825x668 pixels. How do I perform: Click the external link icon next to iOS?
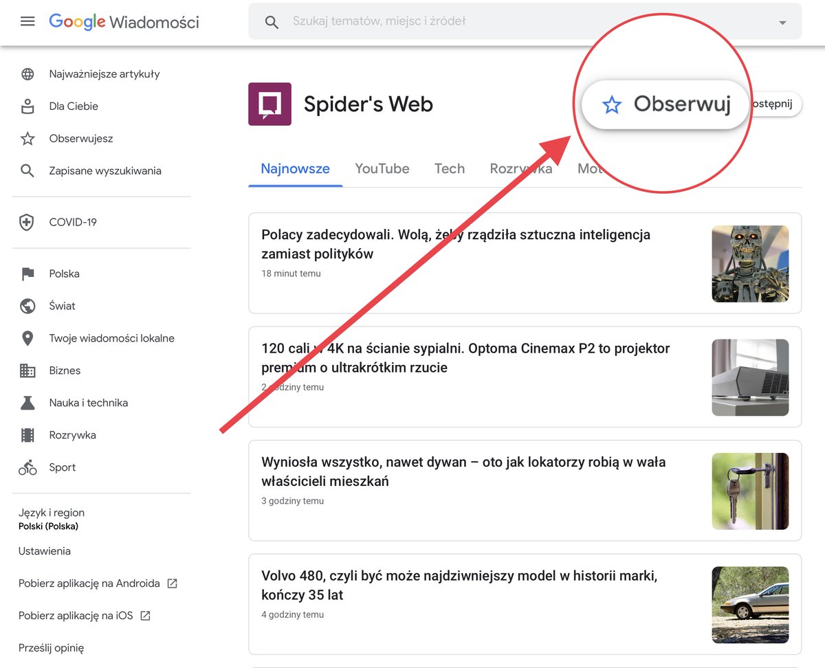coord(145,616)
